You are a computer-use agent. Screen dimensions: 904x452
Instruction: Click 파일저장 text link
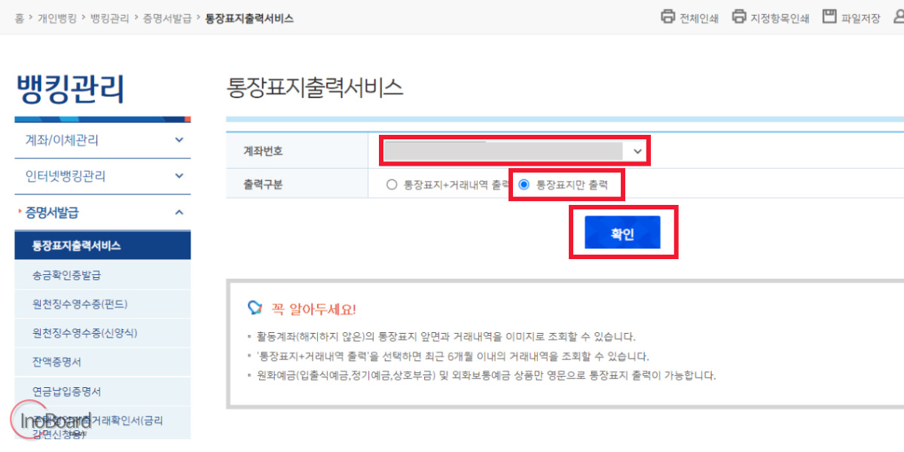860,18
